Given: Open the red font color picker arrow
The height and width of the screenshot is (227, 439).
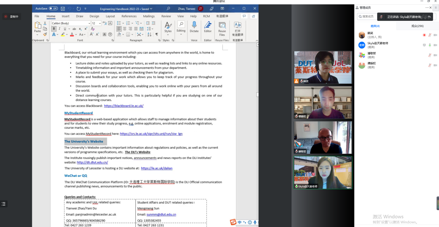Looking at the screenshot, I should [x=76, y=35].
